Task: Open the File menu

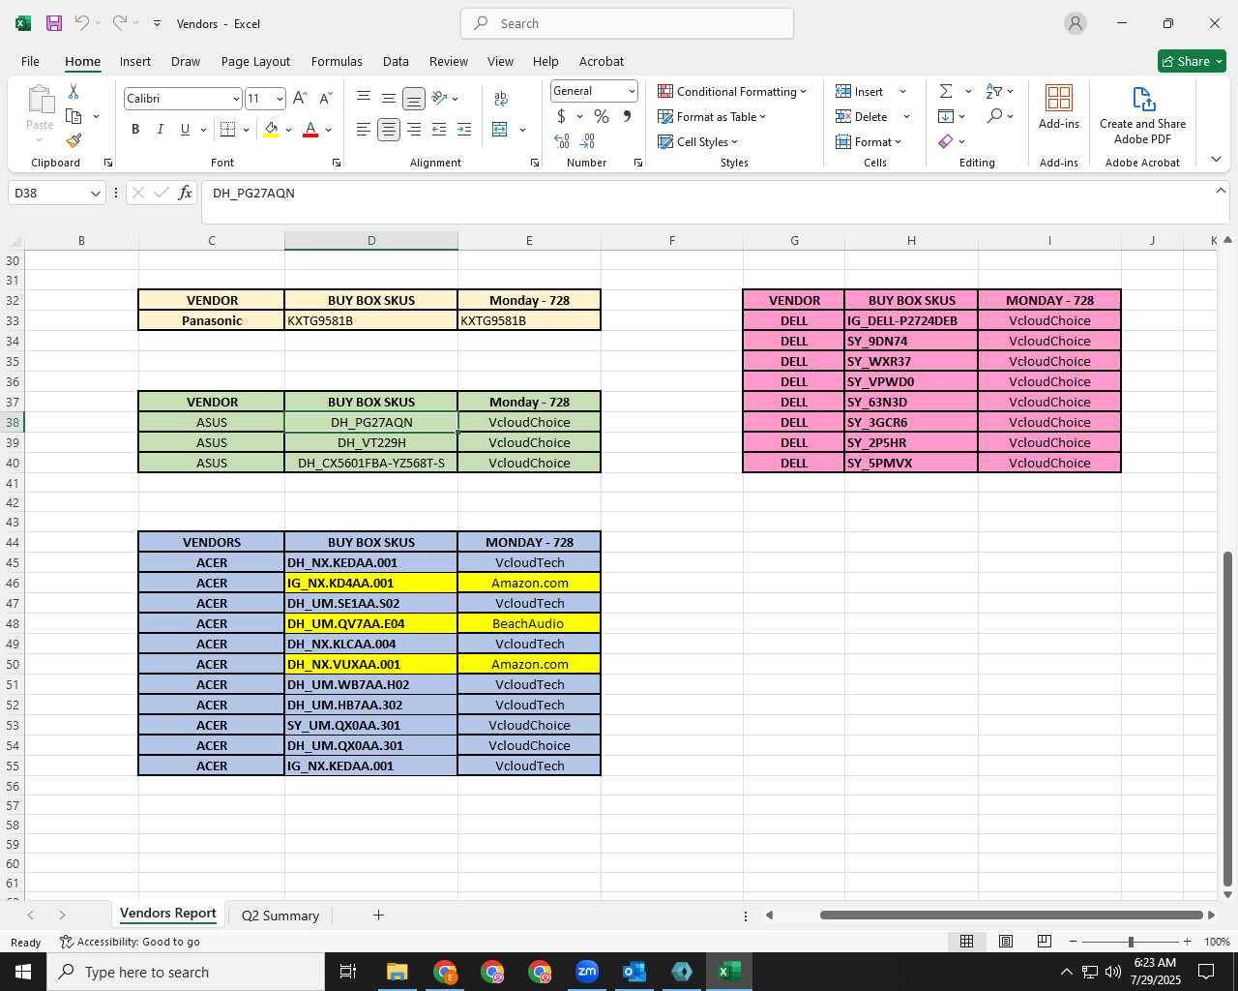Action: click(30, 61)
